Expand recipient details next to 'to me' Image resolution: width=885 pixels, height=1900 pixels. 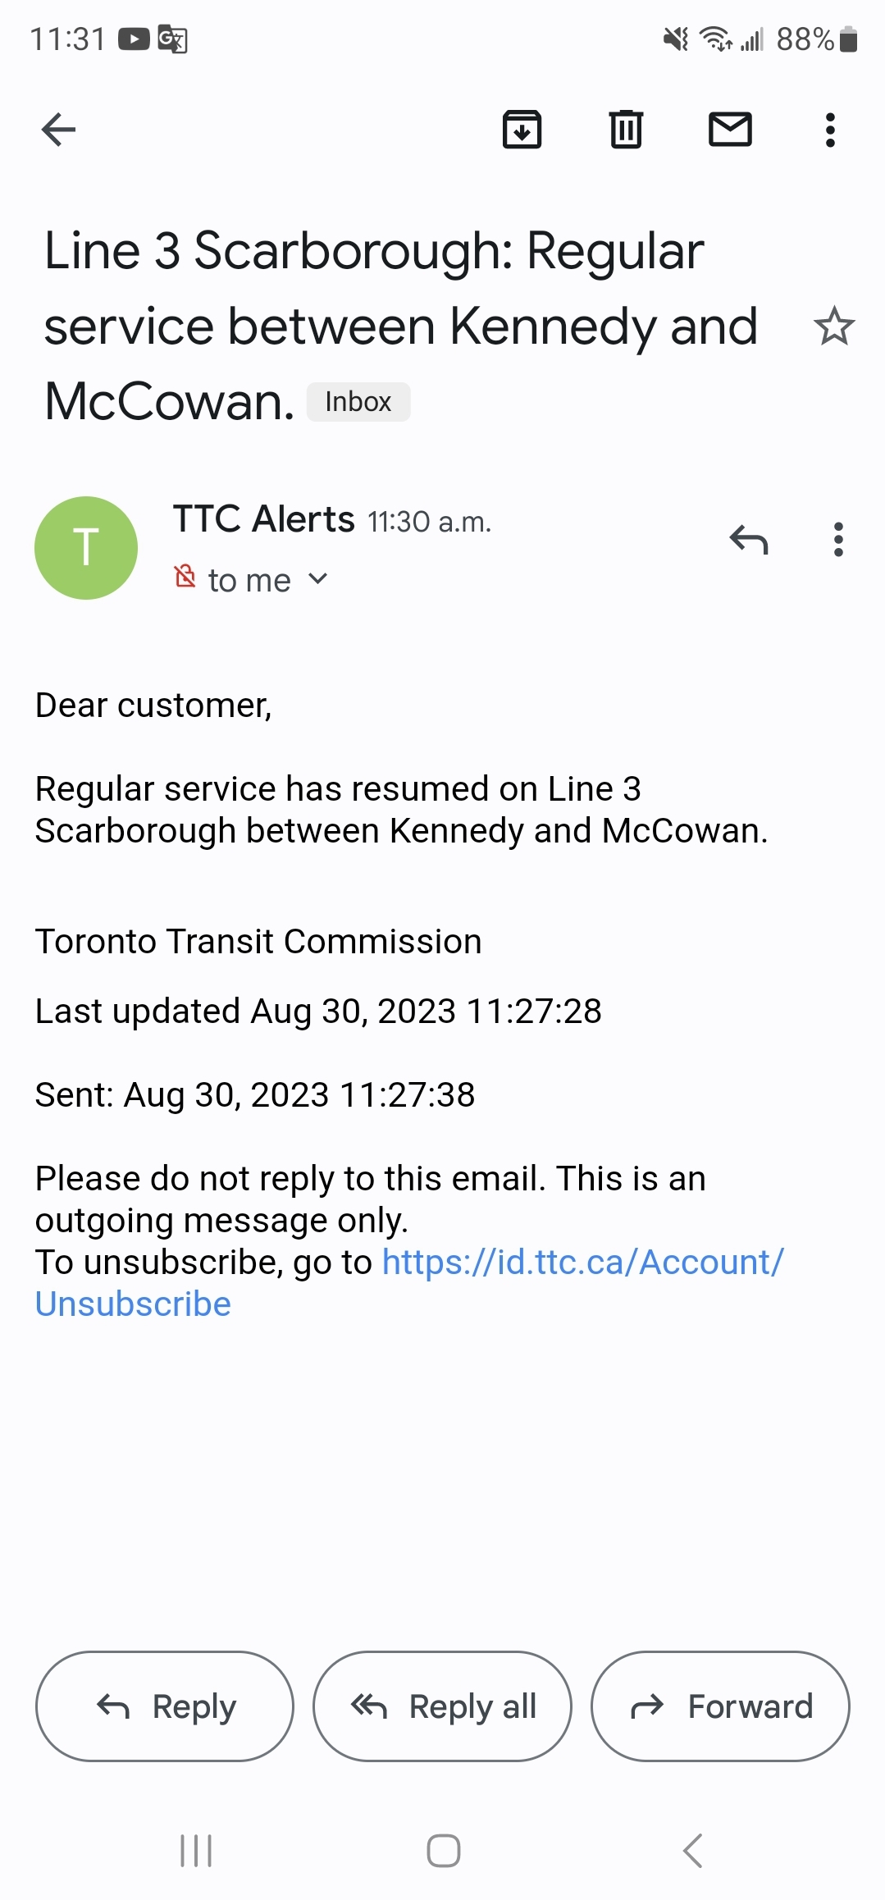[x=318, y=579]
